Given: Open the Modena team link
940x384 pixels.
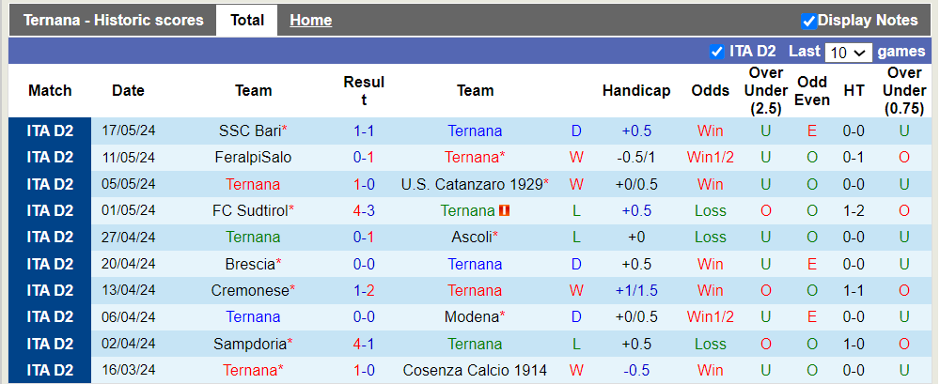Looking at the screenshot, I should [x=472, y=317].
